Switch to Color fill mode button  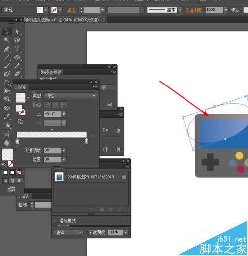tap(5, 172)
